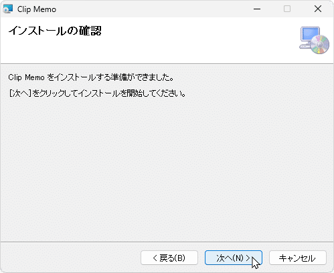The height and width of the screenshot is (273, 334).
Task: Click the Clip Memo installer title bar icon
Action: pyautogui.click(x=8, y=9)
